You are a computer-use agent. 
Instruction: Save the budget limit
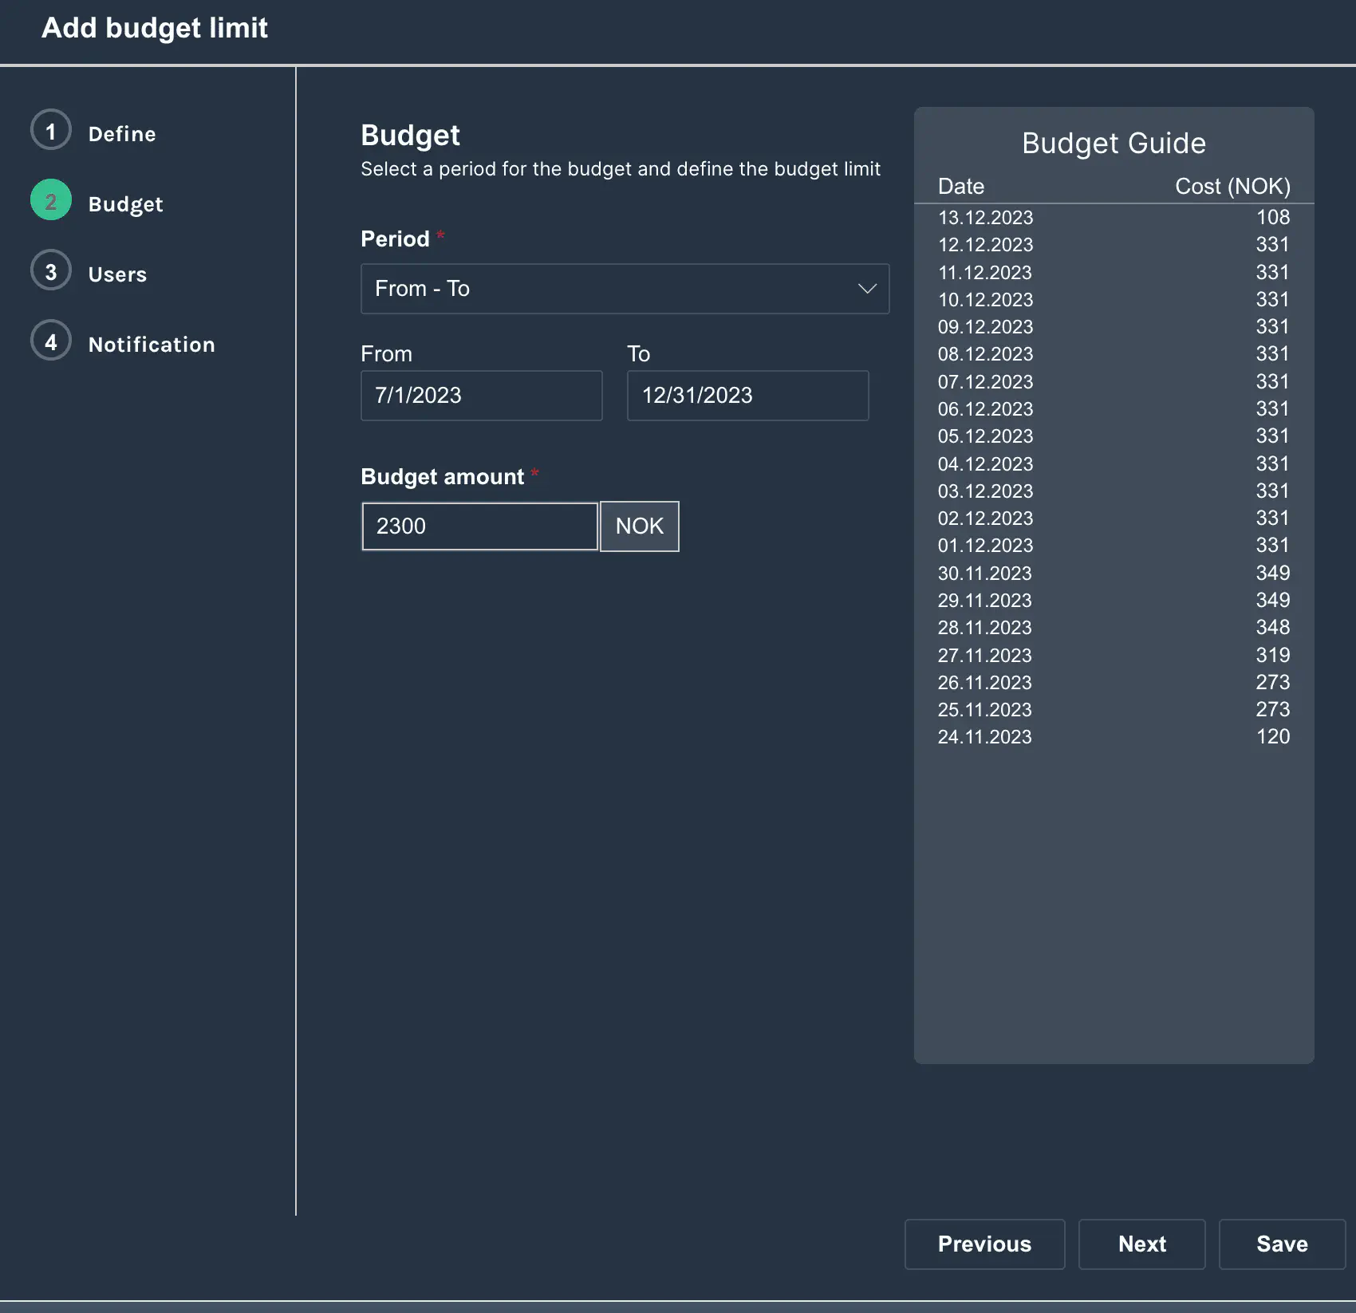1281,1244
